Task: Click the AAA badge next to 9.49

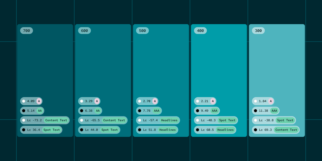Action: 215,111
